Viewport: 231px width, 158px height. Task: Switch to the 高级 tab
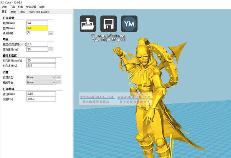13,12
